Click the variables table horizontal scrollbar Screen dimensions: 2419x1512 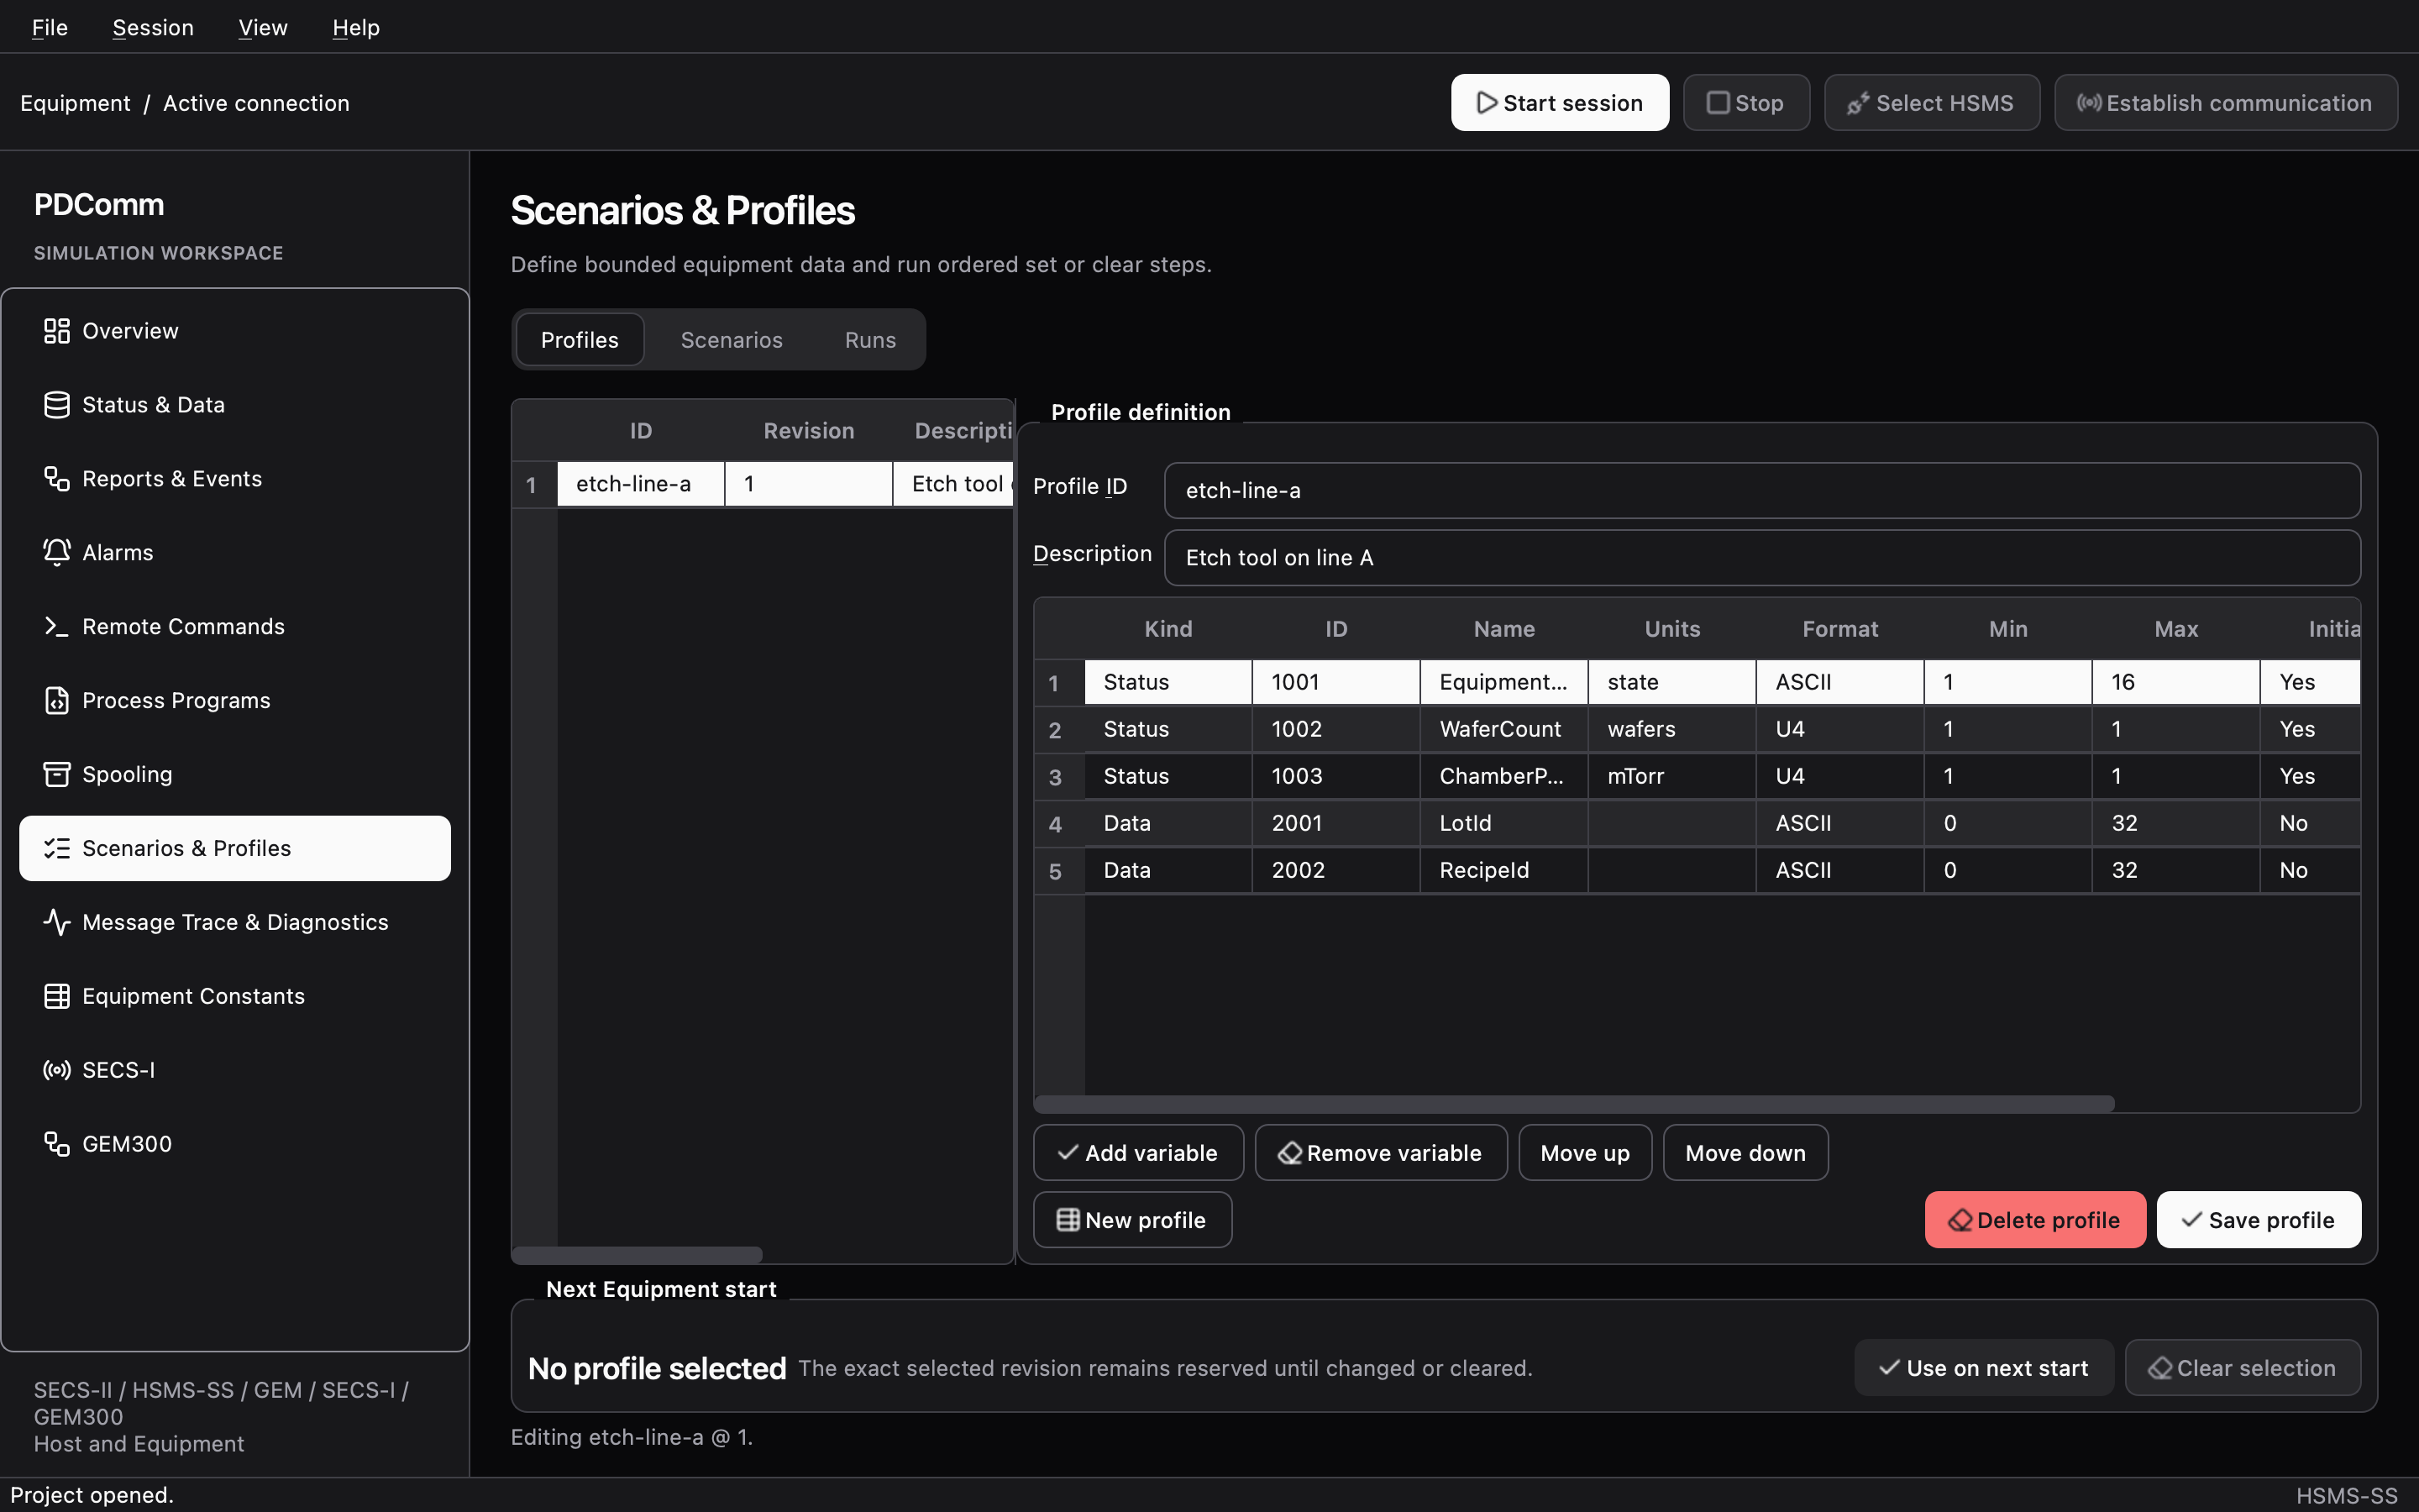(x=1574, y=1104)
